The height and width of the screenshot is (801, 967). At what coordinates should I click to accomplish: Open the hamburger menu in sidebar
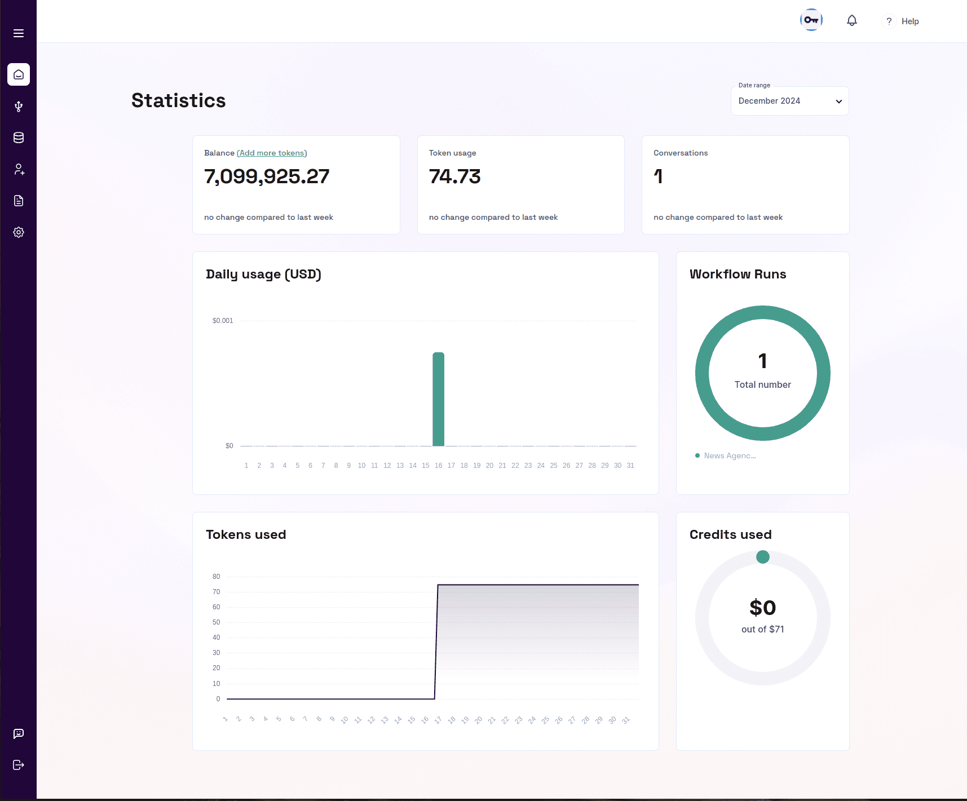coord(19,33)
